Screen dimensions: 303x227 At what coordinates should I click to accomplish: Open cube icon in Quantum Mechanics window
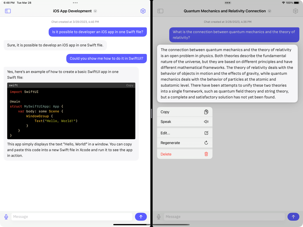[x=295, y=11]
